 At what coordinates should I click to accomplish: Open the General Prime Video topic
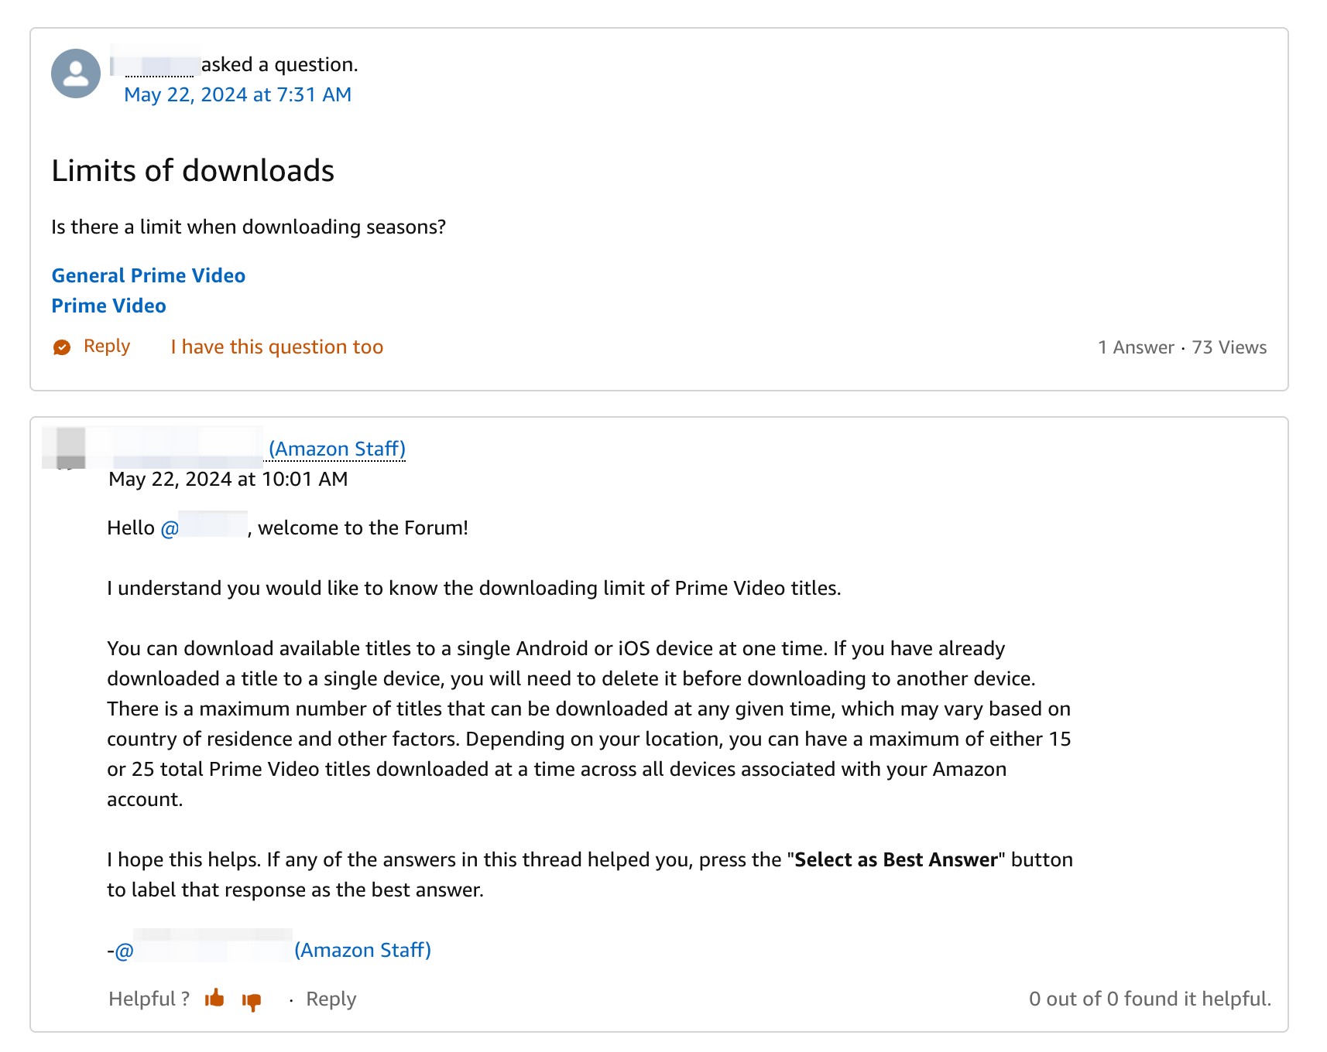148,275
